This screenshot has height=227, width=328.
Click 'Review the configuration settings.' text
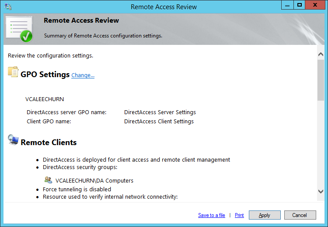click(50, 56)
